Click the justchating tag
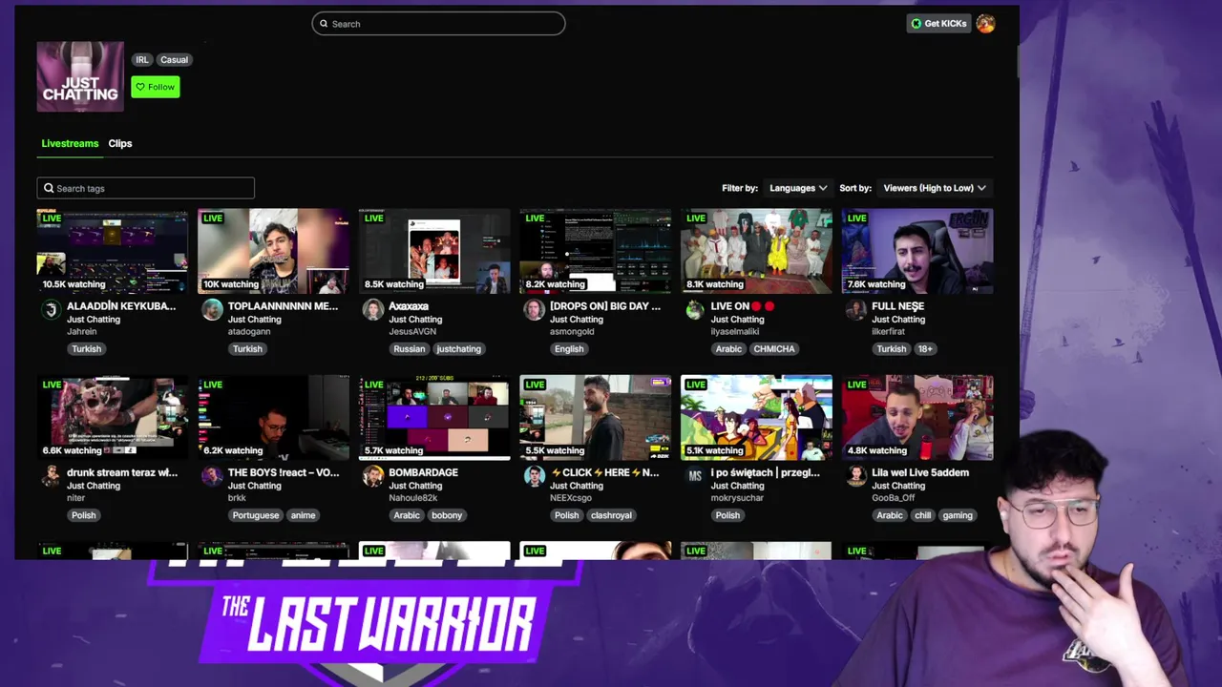The image size is (1222, 687). [x=459, y=349]
